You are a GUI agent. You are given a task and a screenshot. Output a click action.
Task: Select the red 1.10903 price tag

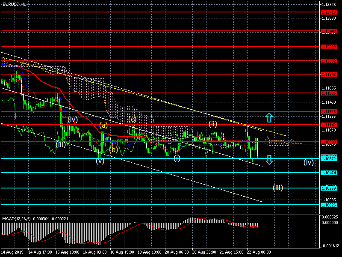coord(329,142)
